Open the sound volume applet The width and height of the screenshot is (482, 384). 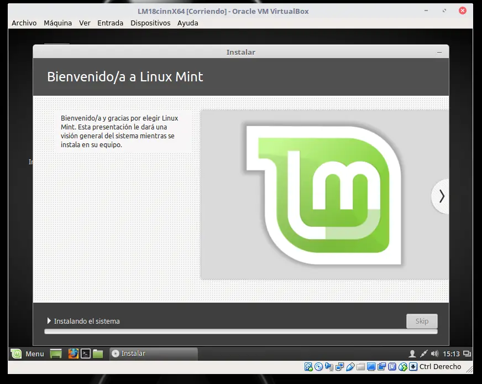(x=434, y=354)
